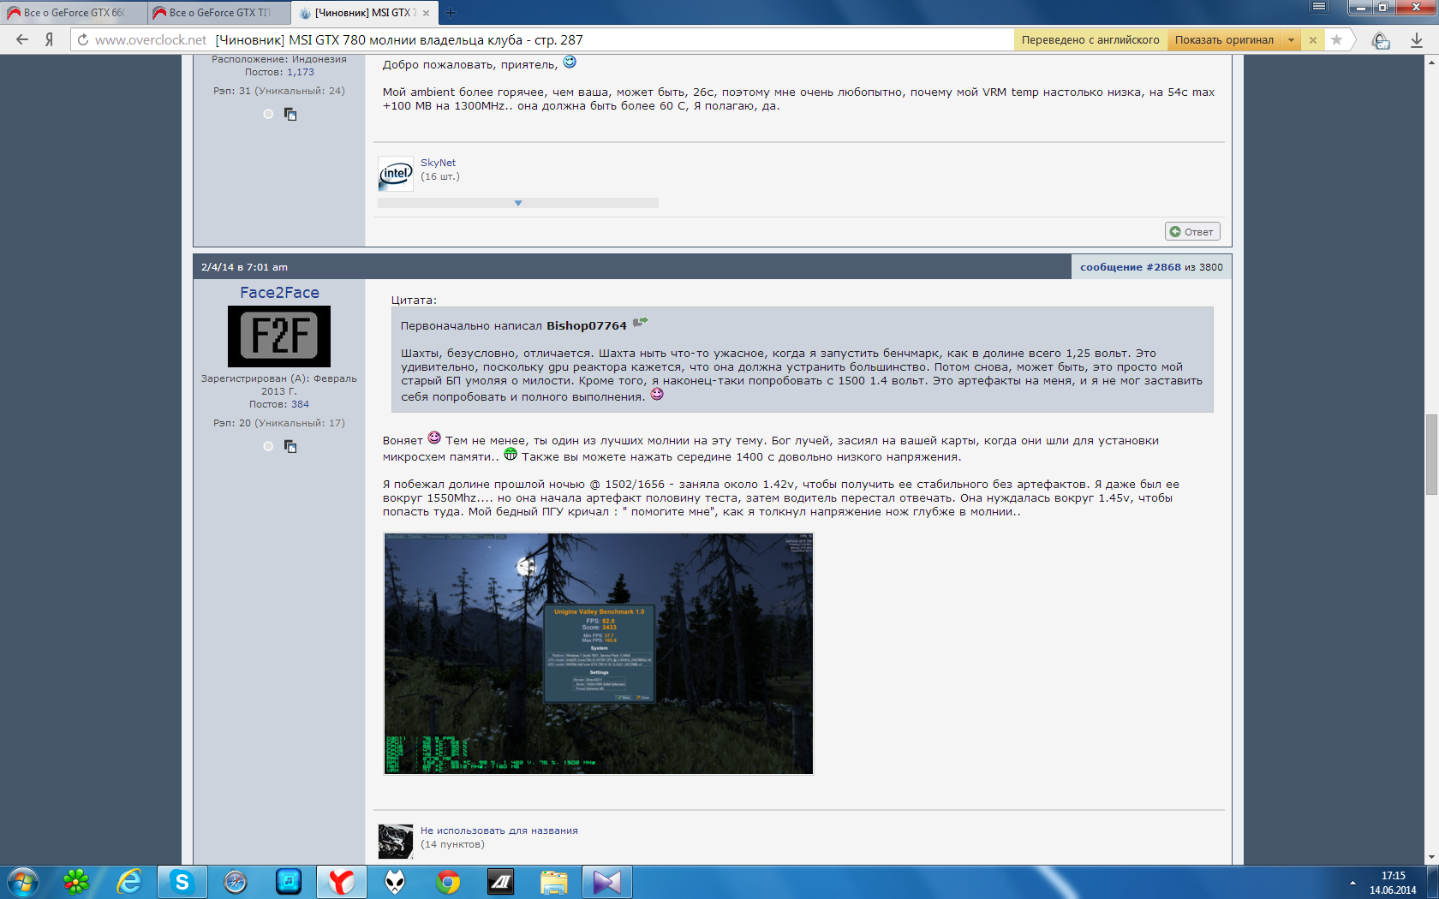This screenshot has width=1439, height=899.
Task: Open the taskbar clock showing 17:15
Action: (x=1393, y=883)
